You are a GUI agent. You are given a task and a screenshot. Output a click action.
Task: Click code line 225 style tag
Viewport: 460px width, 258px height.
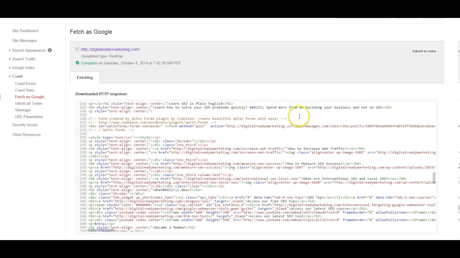click(x=124, y=137)
